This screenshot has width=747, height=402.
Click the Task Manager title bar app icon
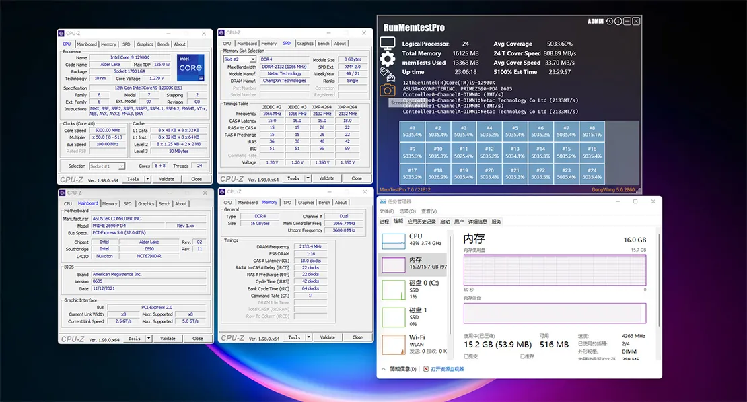(382, 202)
